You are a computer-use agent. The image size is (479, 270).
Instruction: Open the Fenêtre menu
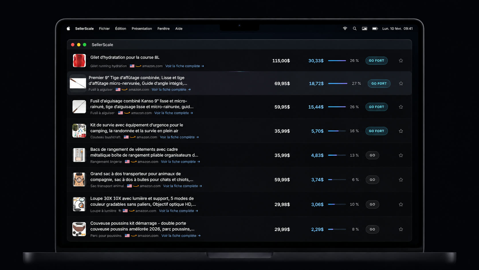[164, 28]
